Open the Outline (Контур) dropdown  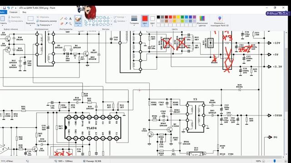point(119,17)
